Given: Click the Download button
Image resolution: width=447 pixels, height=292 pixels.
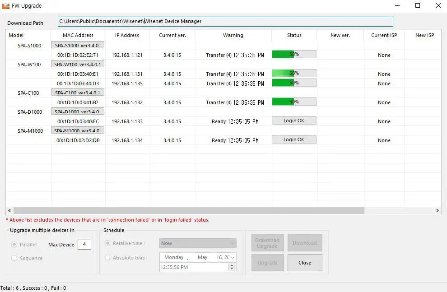Looking at the screenshot, I should [x=305, y=243].
